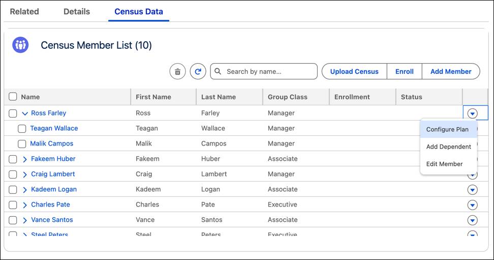Click the 'Associate' cell in Fakeem Huber row
Screen dimensions: 494x260
click(283, 159)
